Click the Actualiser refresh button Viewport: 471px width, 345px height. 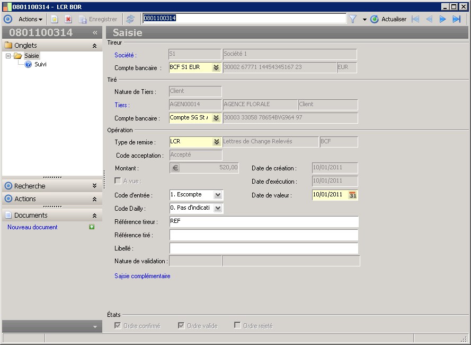pos(388,19)
